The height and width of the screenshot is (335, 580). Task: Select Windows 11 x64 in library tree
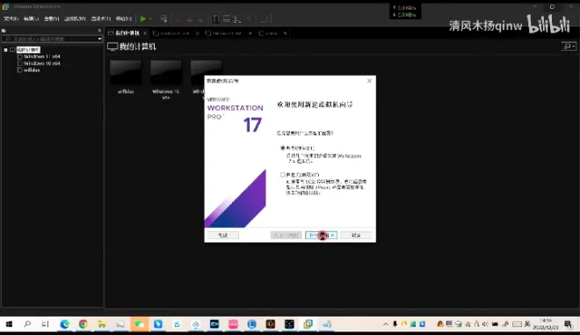coord(41,56)
